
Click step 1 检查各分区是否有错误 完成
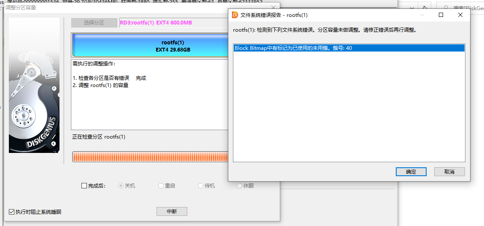pyautogui.click(x=109, y=78)
